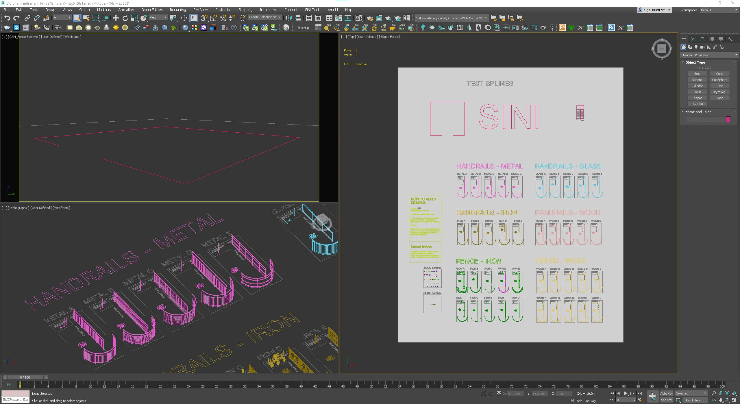Viewport: 740px width, 404px height.
Task: Click the StackUp toolbar button
Action: pyautogui.click(x=303, y=28)
